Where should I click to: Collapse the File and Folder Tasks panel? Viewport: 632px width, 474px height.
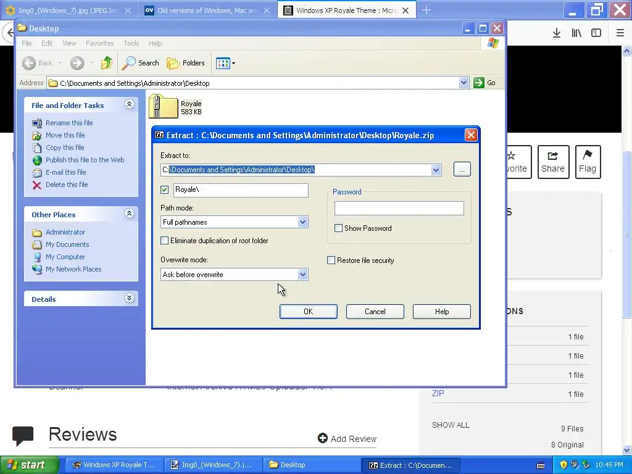click(x=129, y=104)
